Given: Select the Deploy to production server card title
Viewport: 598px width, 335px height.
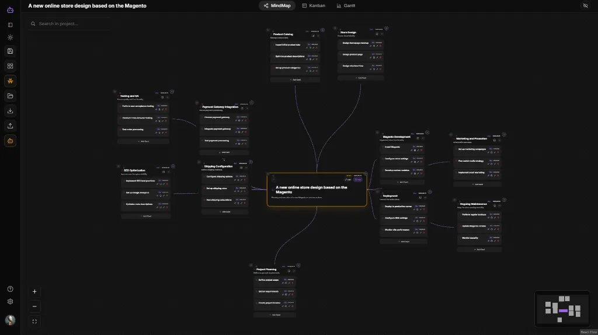Looking at the screenshot, I should 398,207.
